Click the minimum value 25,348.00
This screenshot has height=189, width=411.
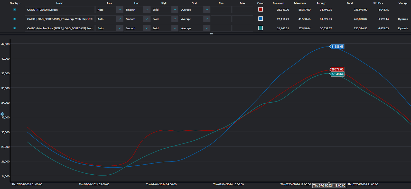283,10
